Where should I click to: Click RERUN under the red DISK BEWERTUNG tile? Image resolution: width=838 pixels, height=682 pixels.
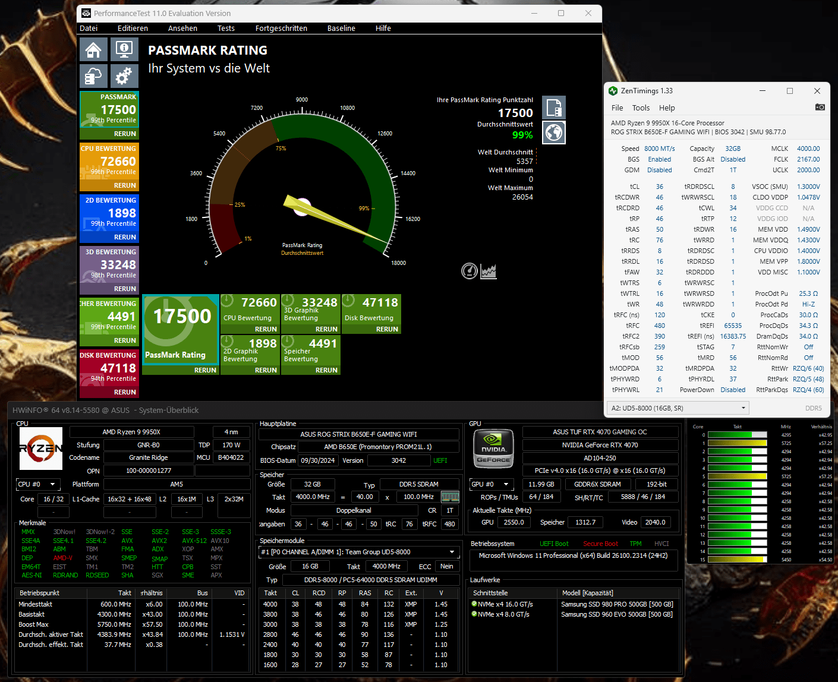[x=125, y=392]
